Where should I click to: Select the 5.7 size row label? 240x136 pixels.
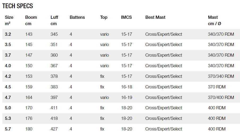coord(8,129)
